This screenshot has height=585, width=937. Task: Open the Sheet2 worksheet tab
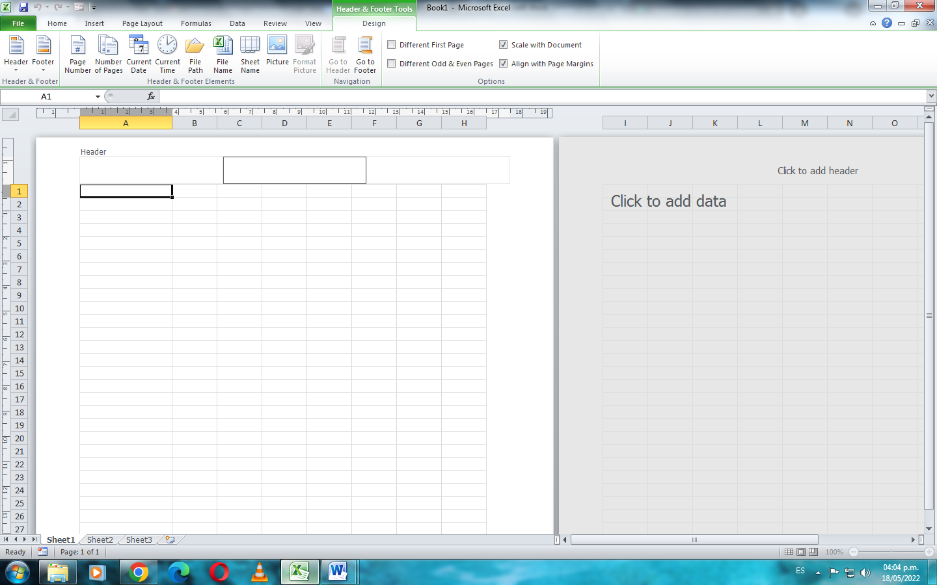tap(100, 539)
